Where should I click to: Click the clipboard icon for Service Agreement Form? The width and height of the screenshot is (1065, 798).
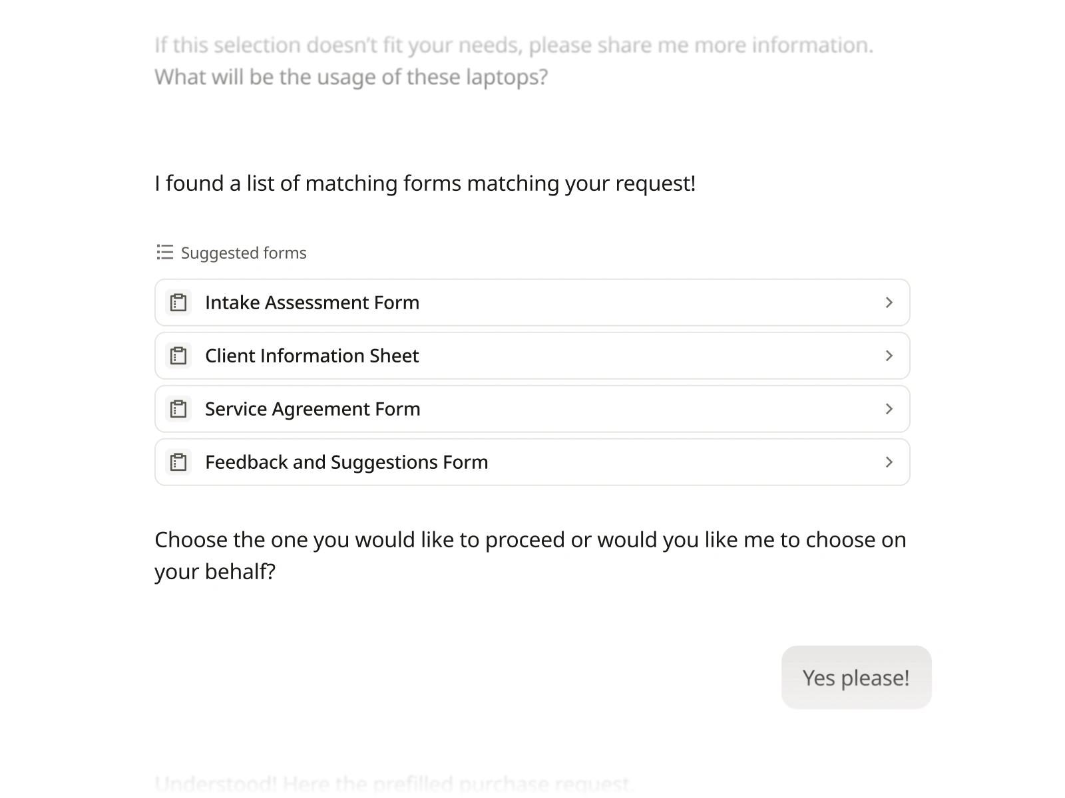[x=178, y=409]
